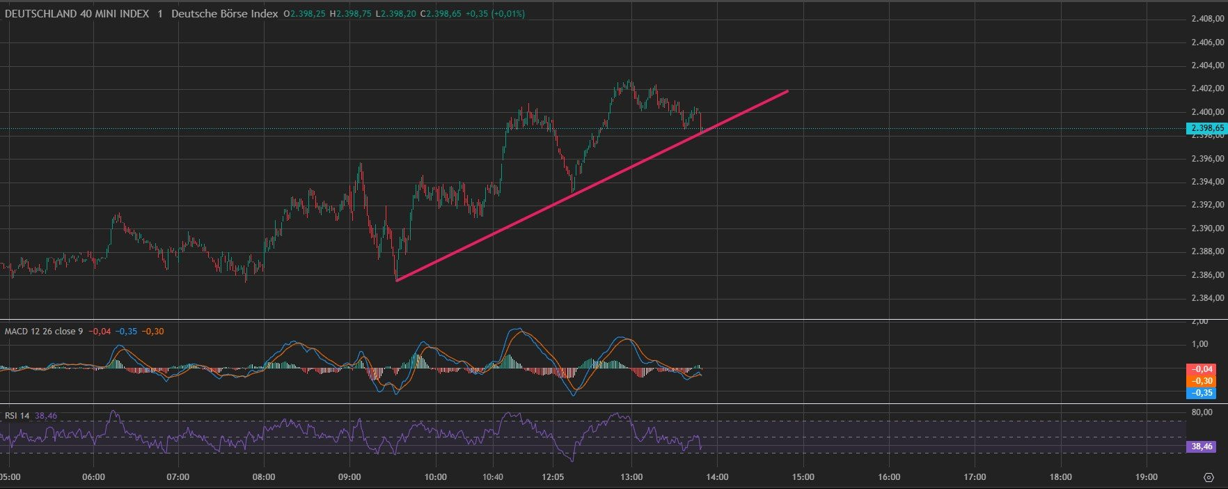
Task: Click the purple RSI value label 38,46
Action: tap(1204, 447)
